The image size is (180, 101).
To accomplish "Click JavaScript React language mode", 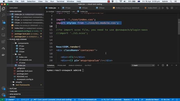I will pos(152,100).
